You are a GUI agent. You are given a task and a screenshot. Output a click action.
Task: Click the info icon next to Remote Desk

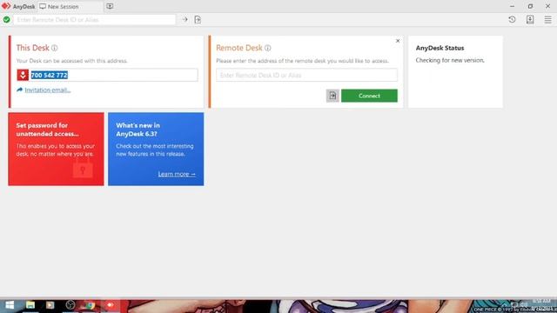[x=267, y=48]
